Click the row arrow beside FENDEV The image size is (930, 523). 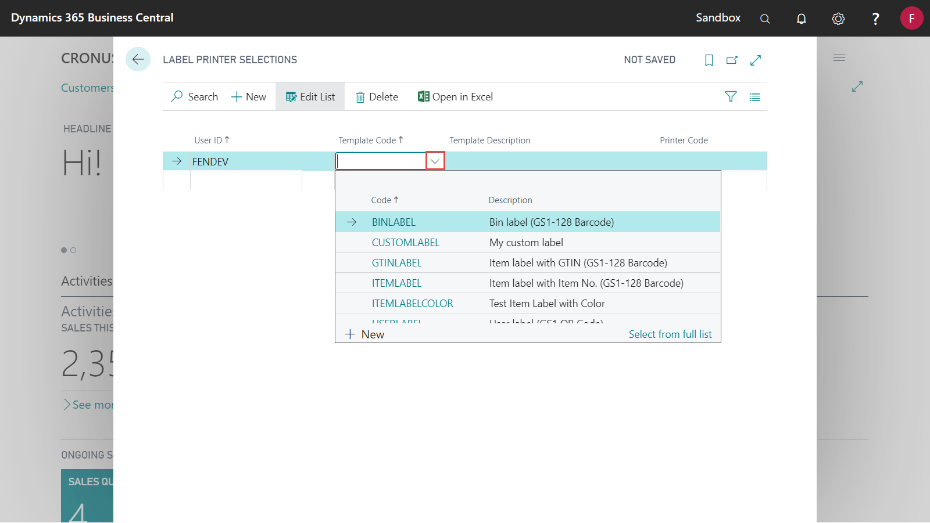point(177,161)
